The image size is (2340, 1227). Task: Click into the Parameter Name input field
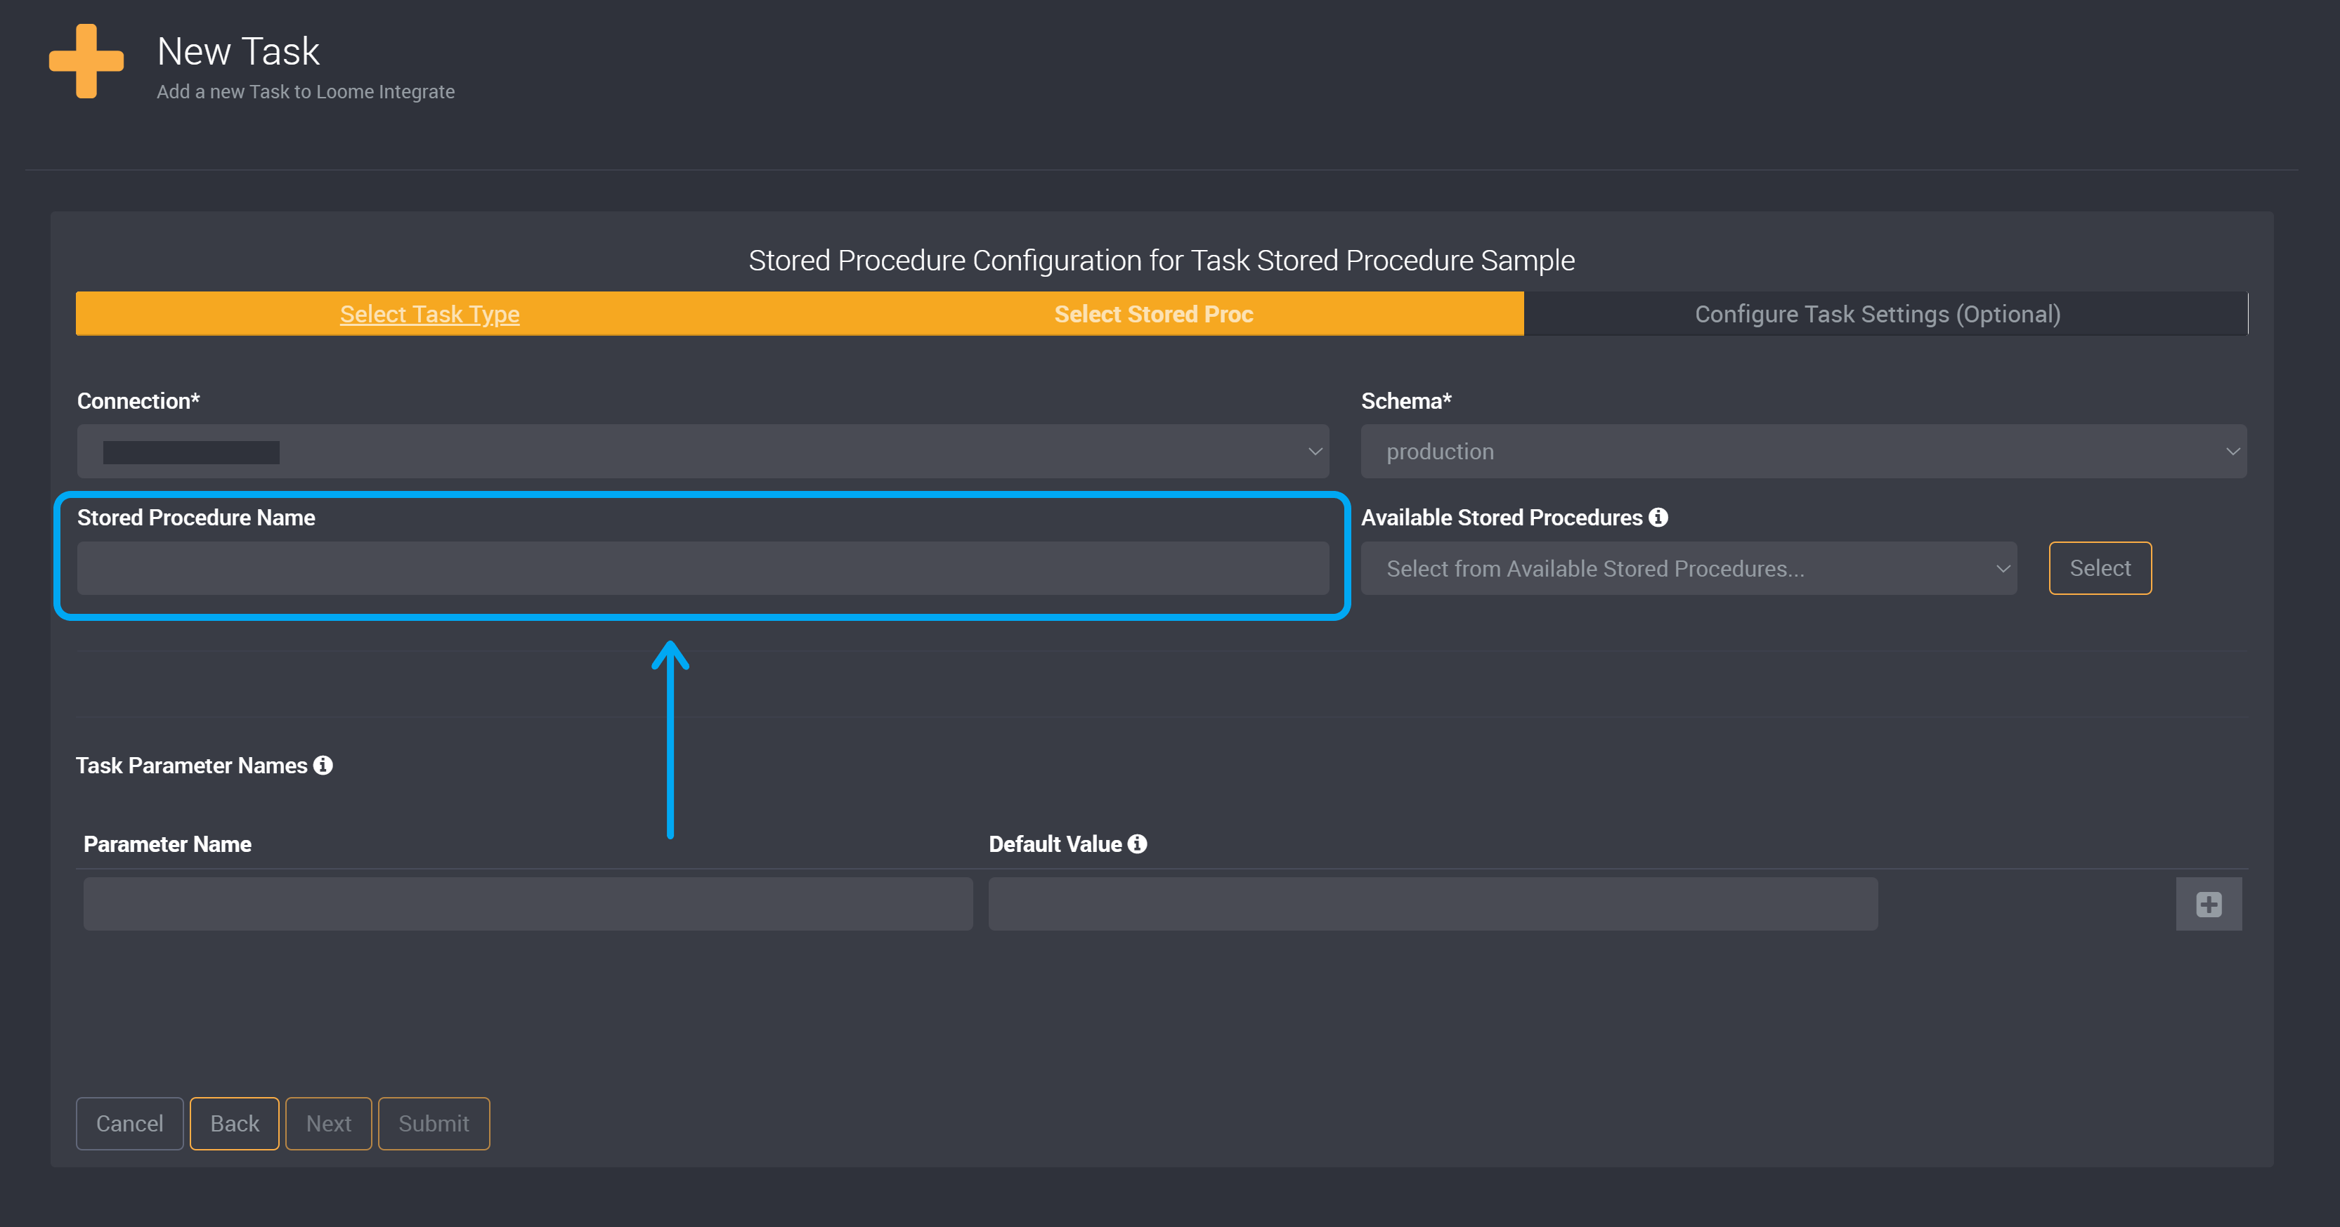click(x=528, y=904)
